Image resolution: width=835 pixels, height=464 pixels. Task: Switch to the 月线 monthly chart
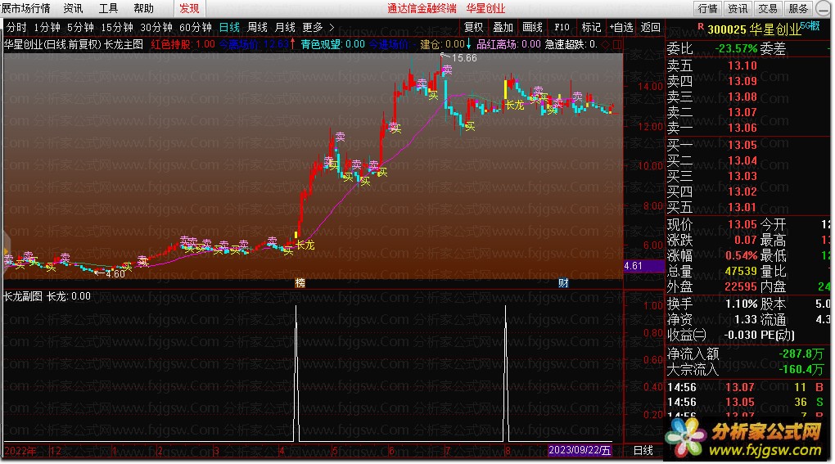285,27
